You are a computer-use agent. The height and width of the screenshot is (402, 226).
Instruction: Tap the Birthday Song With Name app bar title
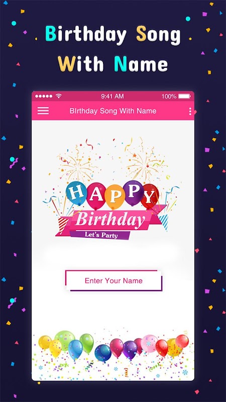pos(113,111)
